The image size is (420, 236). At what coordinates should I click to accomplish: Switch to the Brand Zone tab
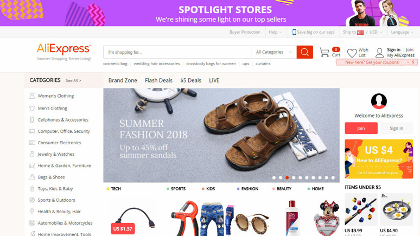[123, 80]
